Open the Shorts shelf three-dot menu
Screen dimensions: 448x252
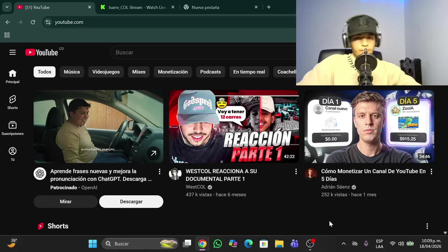pyautogui.click(x=427, y=226)
